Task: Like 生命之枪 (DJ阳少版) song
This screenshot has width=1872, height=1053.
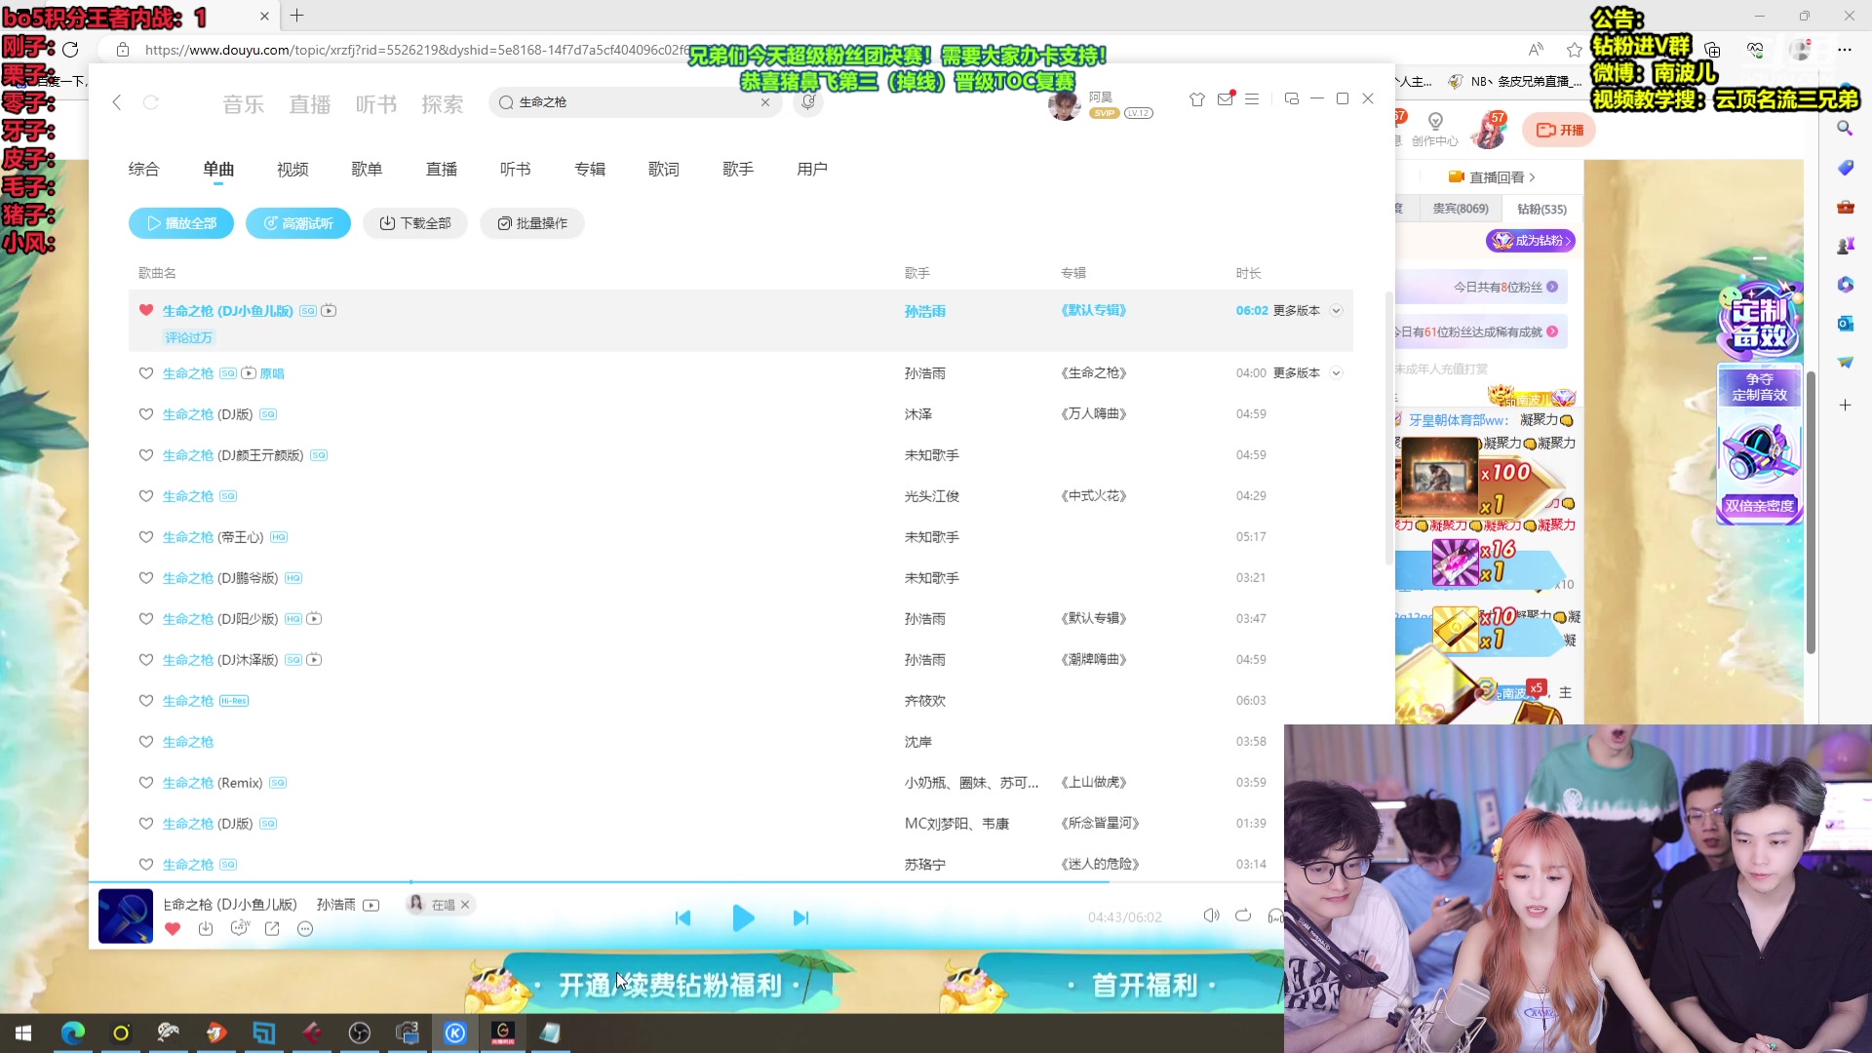Action: tap(146, 619)
